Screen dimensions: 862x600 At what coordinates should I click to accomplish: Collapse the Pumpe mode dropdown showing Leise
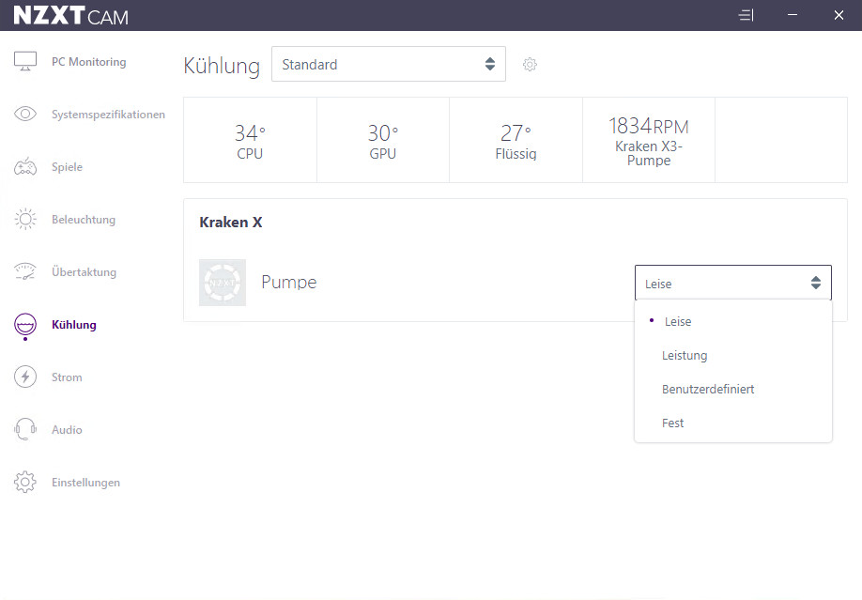732,283
